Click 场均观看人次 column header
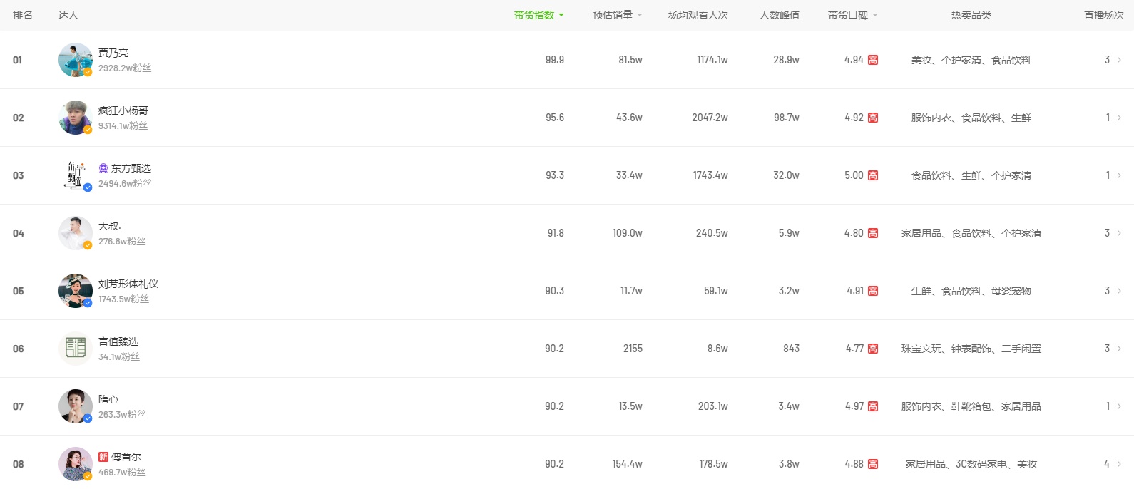Screen dimensions: 1134x489 [698, 15]
